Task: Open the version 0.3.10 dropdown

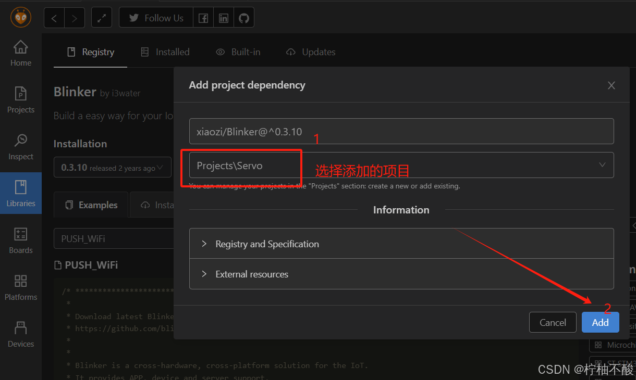Action: coord(113,168)
